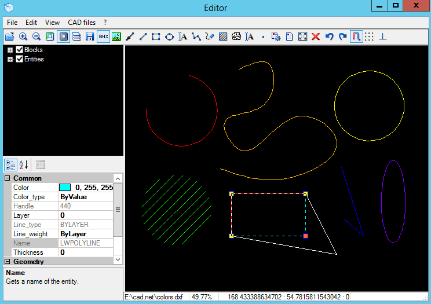Click the Line_weight ByLayer field
This screenshot has height=304, width=431.
click(86, 234)
